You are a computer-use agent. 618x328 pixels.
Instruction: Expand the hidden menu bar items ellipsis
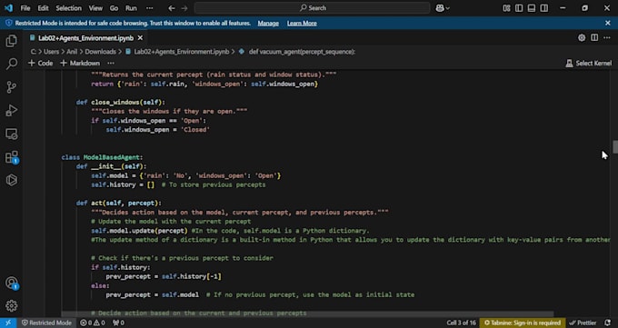pyautogui.click(x=149, y=8)
